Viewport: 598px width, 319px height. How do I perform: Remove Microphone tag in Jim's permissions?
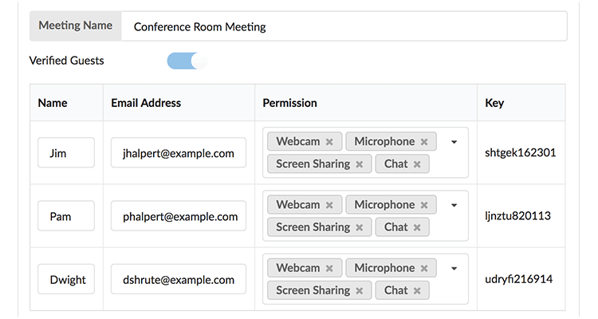point(424,142)
